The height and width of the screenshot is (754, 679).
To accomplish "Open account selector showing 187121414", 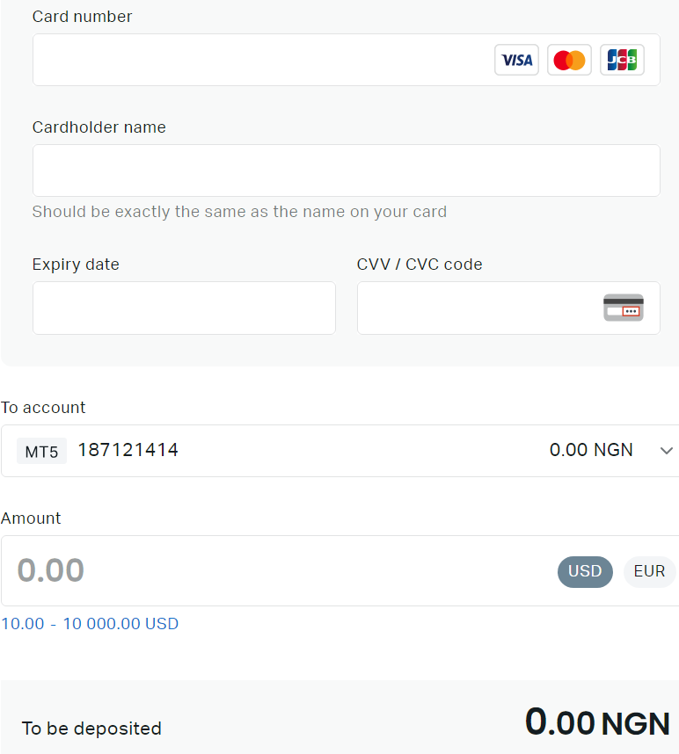I will [128, 451].
